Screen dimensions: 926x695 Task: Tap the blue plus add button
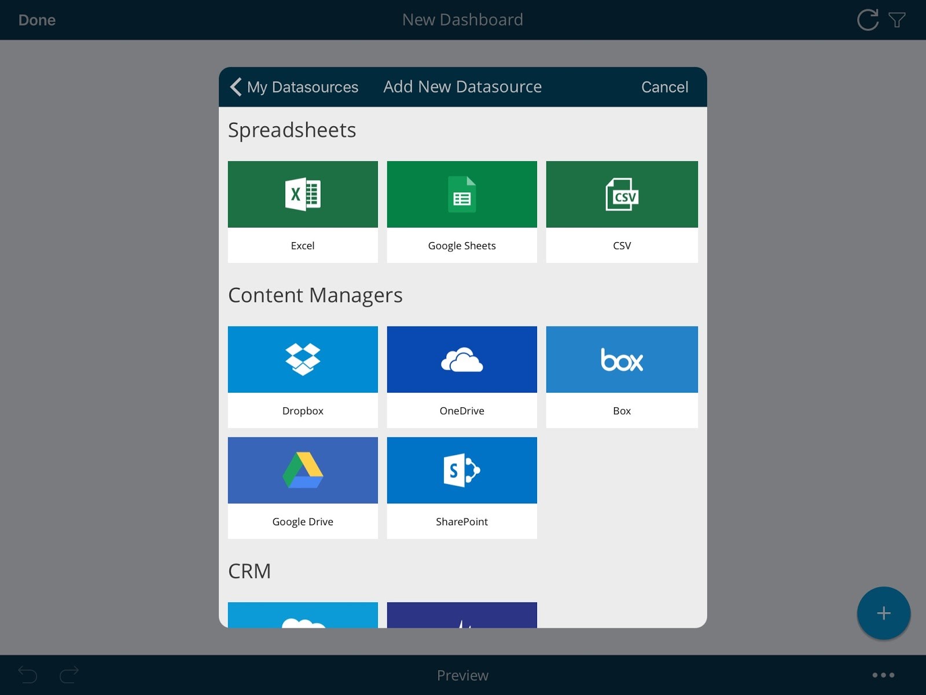(x=883, y=613)
